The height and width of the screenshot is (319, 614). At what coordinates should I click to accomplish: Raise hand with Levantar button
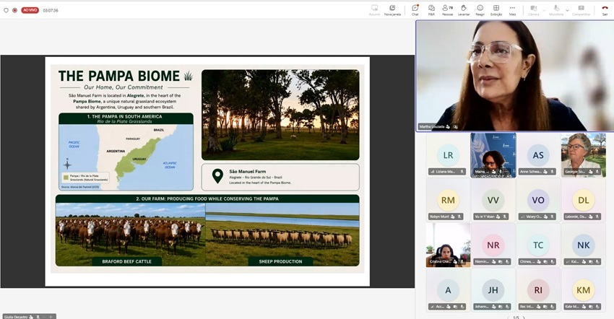click(x=464, y=10)
